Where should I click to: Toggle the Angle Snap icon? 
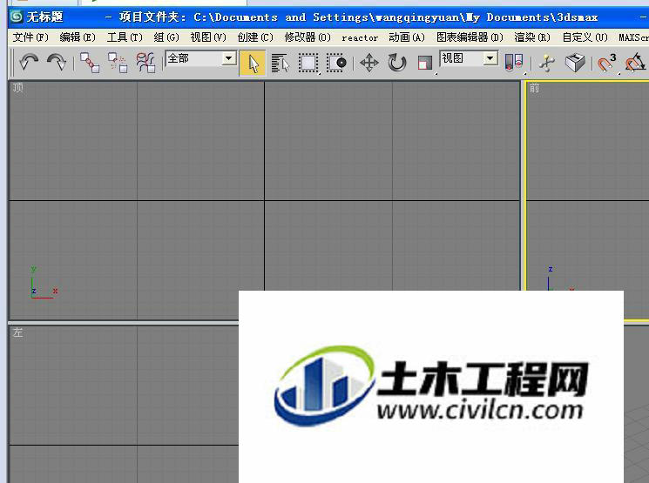(x=636, y=63)
